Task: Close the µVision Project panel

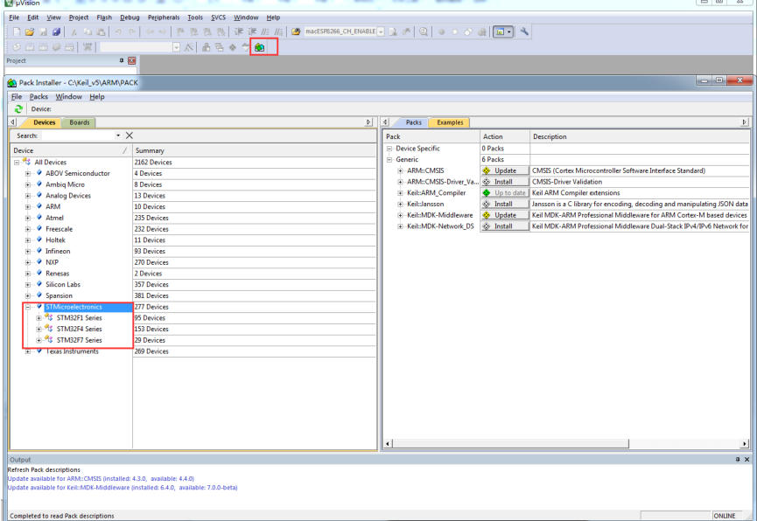Action: pos(132,61)
